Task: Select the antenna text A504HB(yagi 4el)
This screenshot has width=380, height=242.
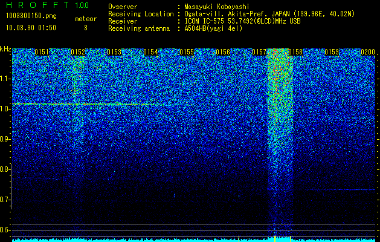Action: (213, 28)
